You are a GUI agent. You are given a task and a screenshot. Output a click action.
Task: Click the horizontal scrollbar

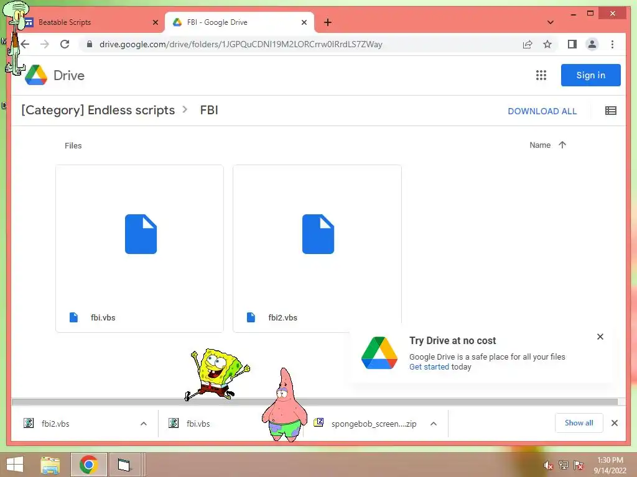pos(315,402)
